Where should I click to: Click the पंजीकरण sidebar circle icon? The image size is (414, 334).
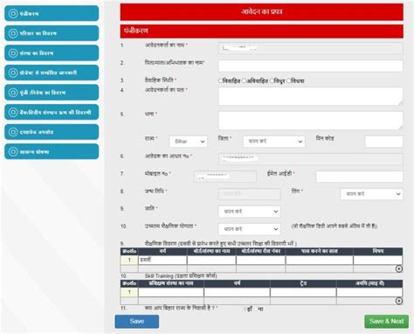point(13,13)
